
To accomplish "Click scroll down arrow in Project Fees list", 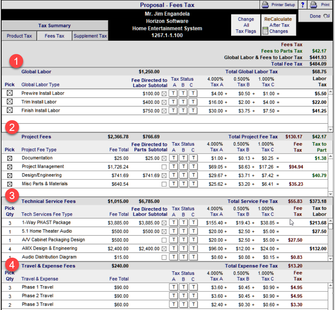I will pos(331,194).
